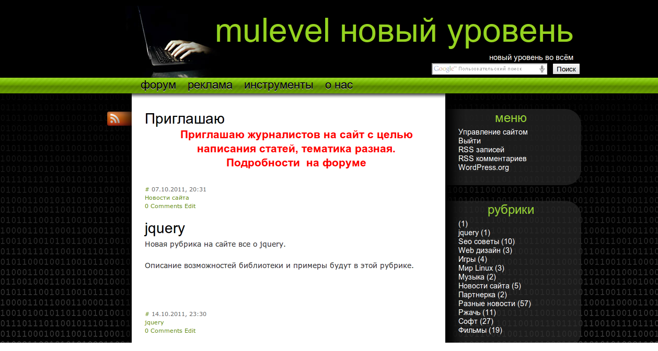Open the Мир Linux rubric
658x351 pixels.
[476, 268]
